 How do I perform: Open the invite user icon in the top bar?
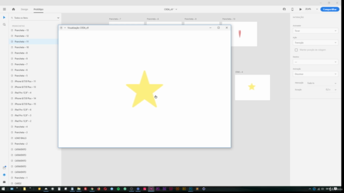pos(284,9)
